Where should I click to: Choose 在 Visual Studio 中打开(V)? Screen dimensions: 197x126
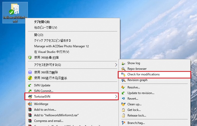[x=73, y=52]
